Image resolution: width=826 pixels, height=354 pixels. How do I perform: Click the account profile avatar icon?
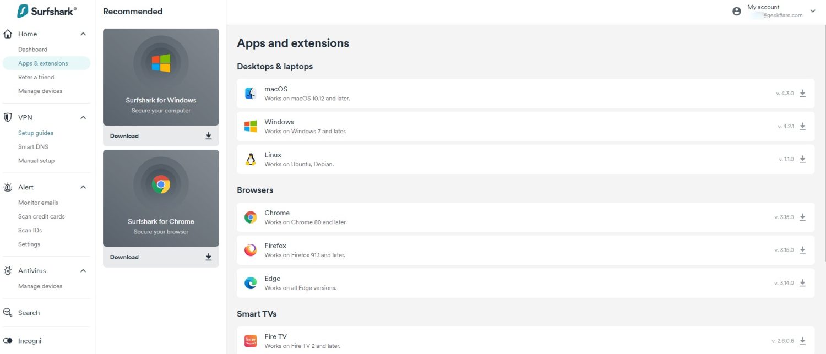(x=737, y=11)
